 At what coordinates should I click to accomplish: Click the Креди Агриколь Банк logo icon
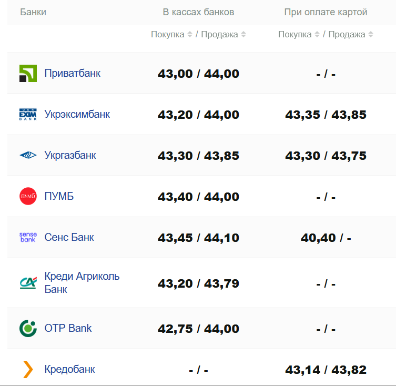(x=28, y=283)
